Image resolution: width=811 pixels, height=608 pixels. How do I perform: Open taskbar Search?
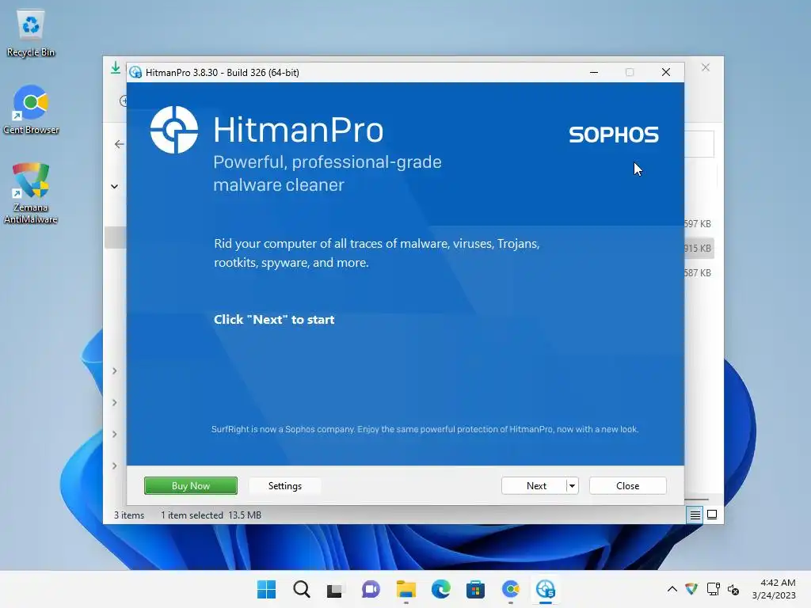(302, 589)
